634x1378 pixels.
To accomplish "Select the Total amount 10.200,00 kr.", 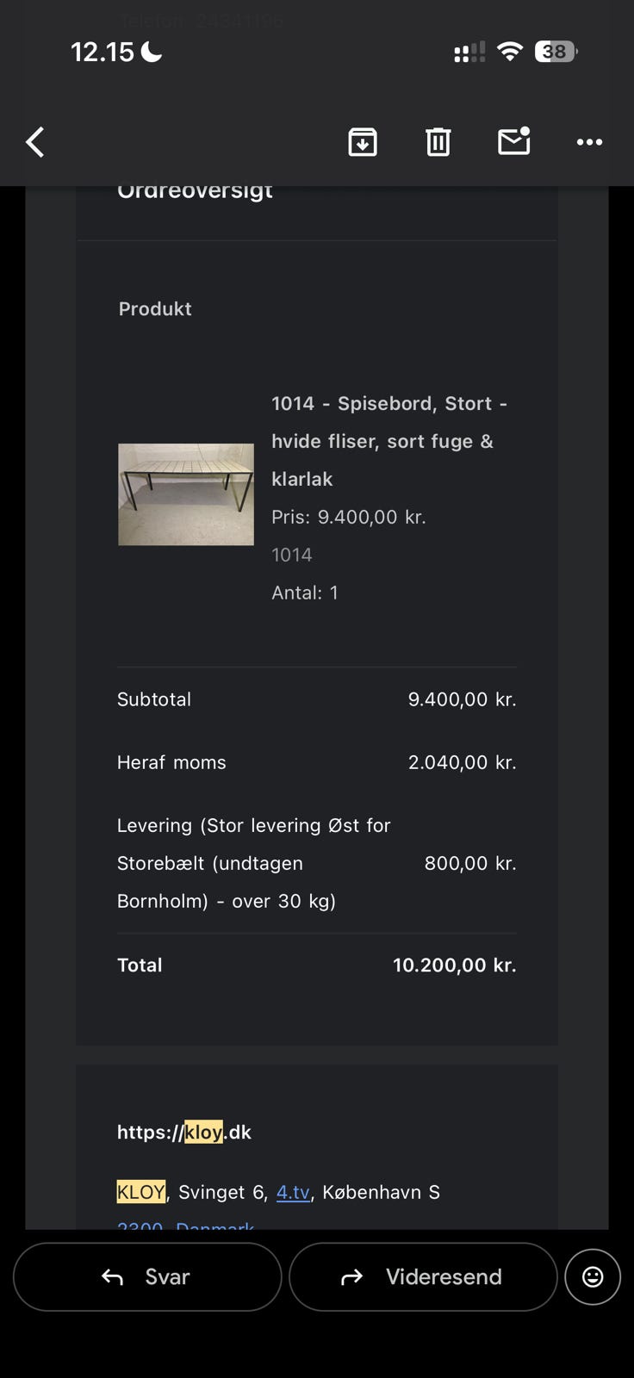I will coord(454,965).
